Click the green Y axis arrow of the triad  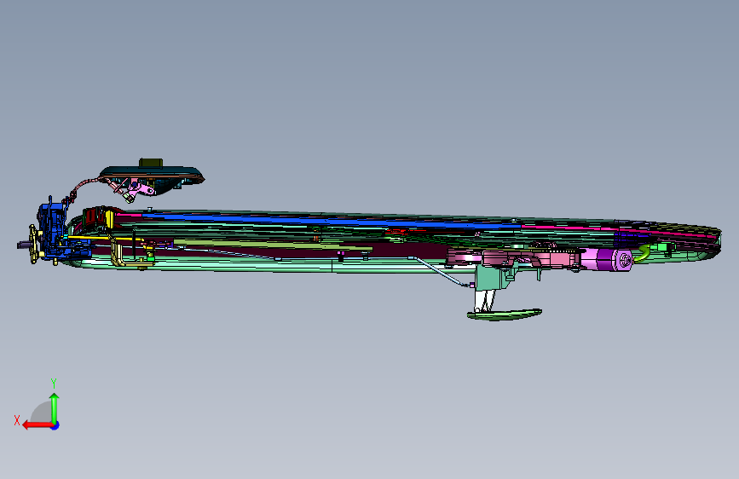(55, 407)
